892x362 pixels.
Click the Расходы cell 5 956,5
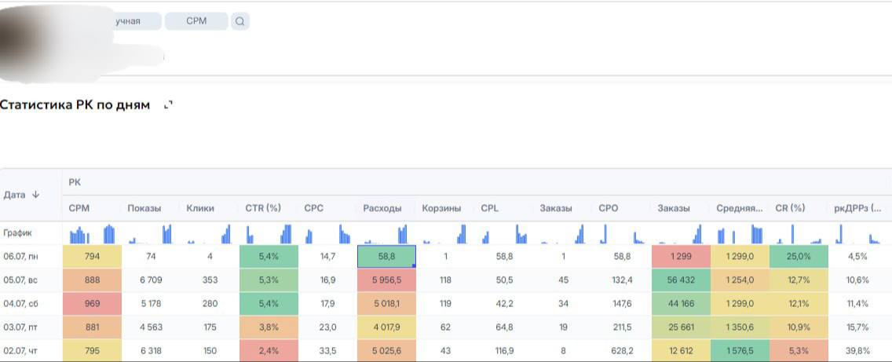coord(387,280)
